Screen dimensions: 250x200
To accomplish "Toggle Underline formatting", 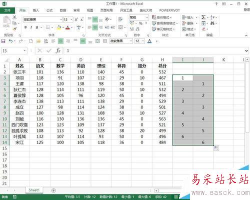I will pyautogui.click(x=37, y=27).
